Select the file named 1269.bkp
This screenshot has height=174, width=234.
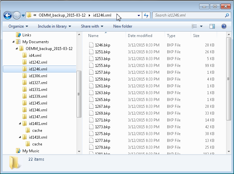coord(103,113)
